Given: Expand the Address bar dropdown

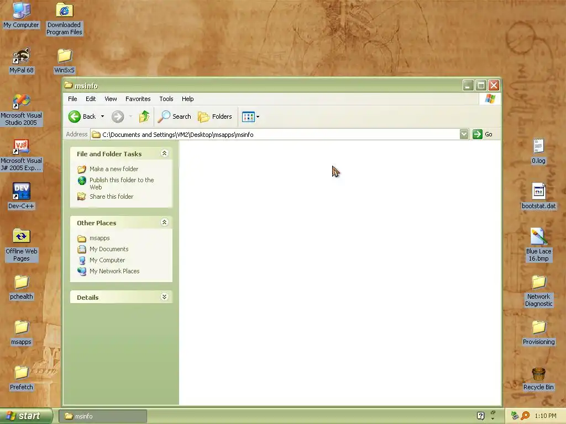Looking at the screenshot, I should [x=464, y=134].
